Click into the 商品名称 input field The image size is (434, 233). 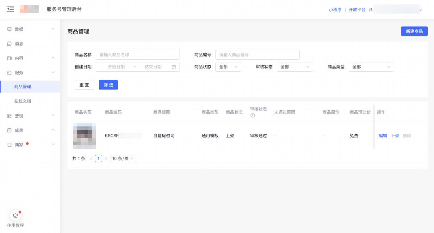tap(138, 55)
